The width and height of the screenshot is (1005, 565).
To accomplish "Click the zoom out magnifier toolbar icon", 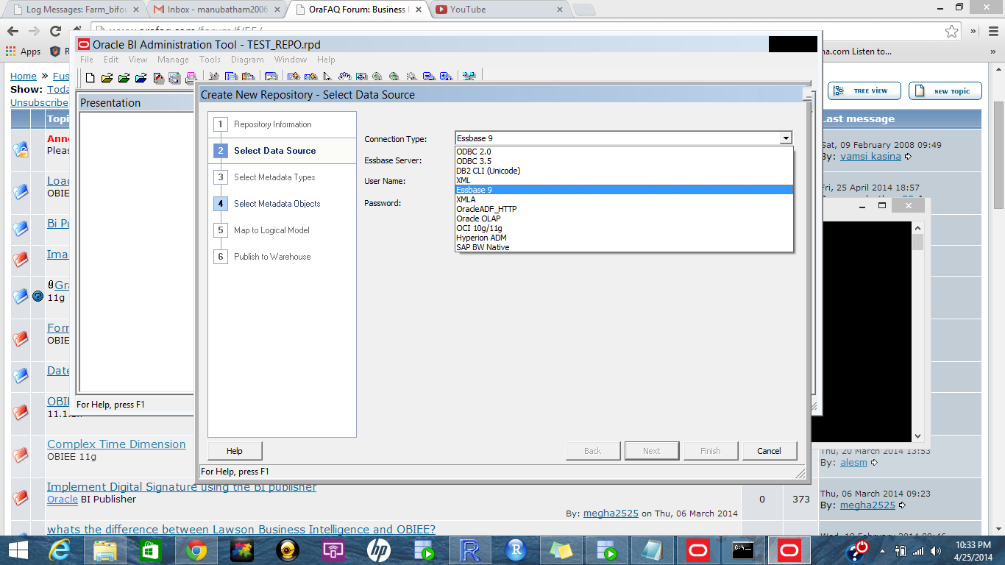I will click(394, 77).
